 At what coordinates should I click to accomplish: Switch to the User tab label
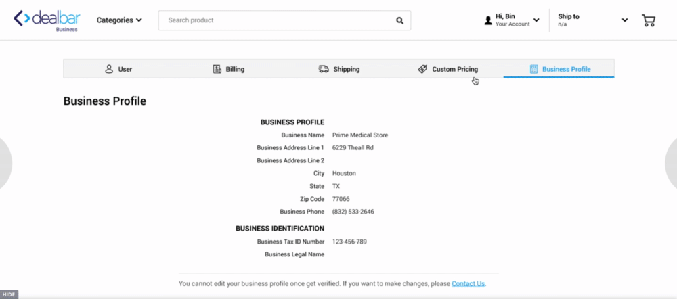tap(125, 69)
